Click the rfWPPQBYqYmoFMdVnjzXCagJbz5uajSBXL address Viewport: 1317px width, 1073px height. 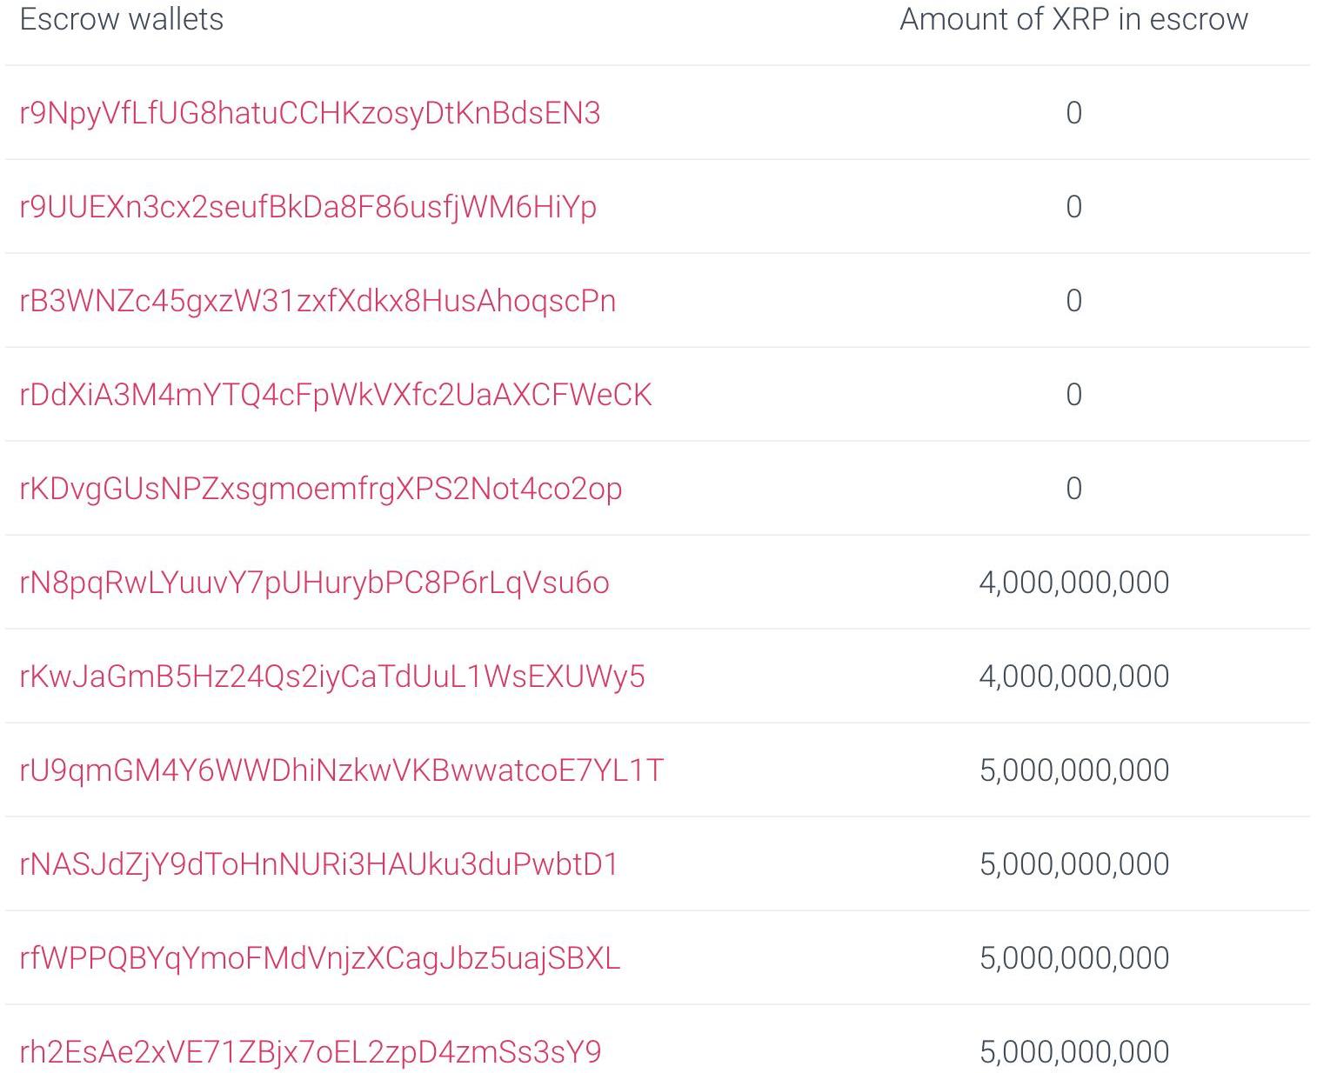pos(319,958)
